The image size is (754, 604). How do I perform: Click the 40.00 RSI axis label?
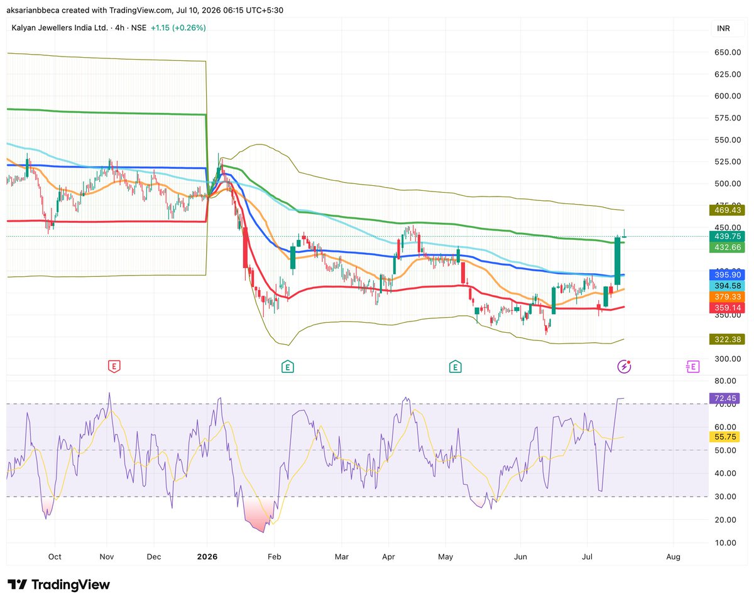tap(724, 473)
